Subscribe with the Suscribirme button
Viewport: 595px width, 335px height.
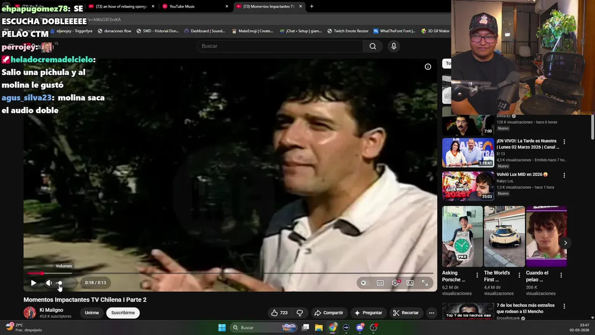tap(123, 313)
